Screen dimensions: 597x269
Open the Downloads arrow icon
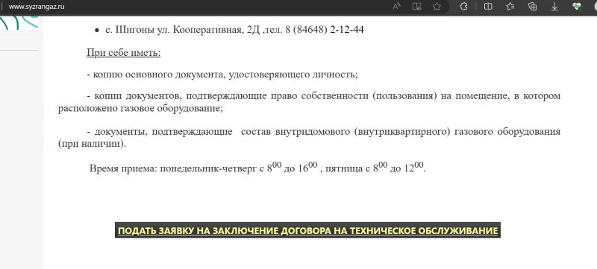click(554, 7)
